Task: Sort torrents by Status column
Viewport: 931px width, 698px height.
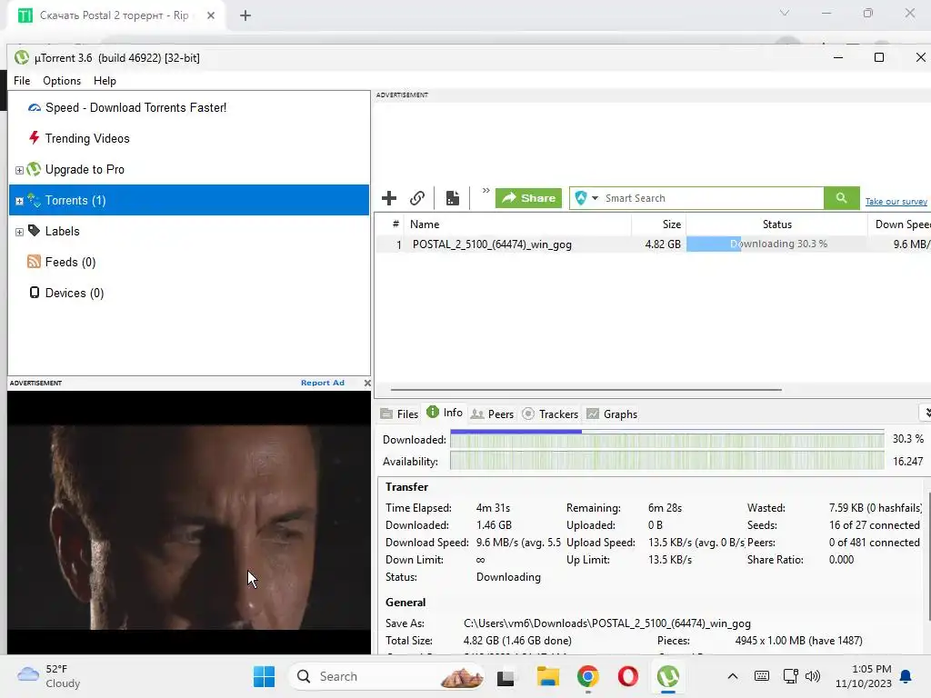Action: tap(776, 224)
